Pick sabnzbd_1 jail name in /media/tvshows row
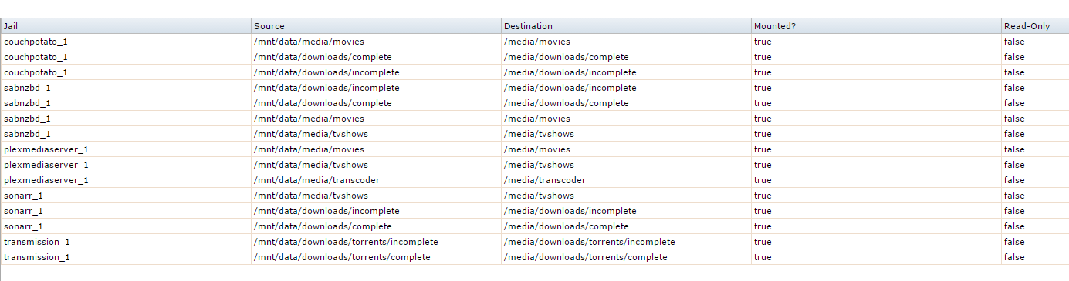This screenshot has height=281, width=1069. [x=27, y=134]
